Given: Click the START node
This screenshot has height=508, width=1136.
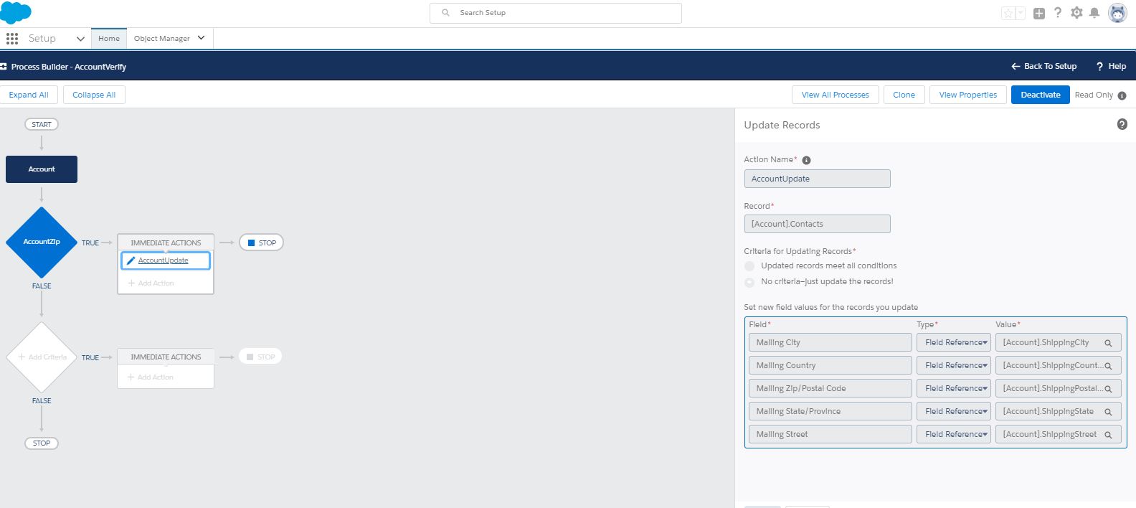Looking at the screenshot, I should [x=42, y=124].
